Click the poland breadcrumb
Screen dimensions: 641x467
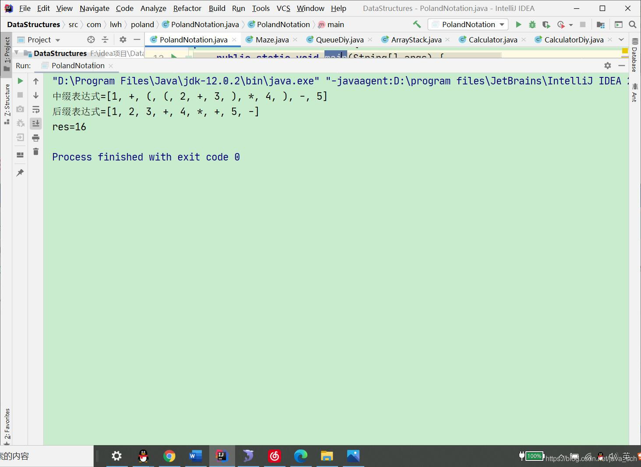point(142,24)
